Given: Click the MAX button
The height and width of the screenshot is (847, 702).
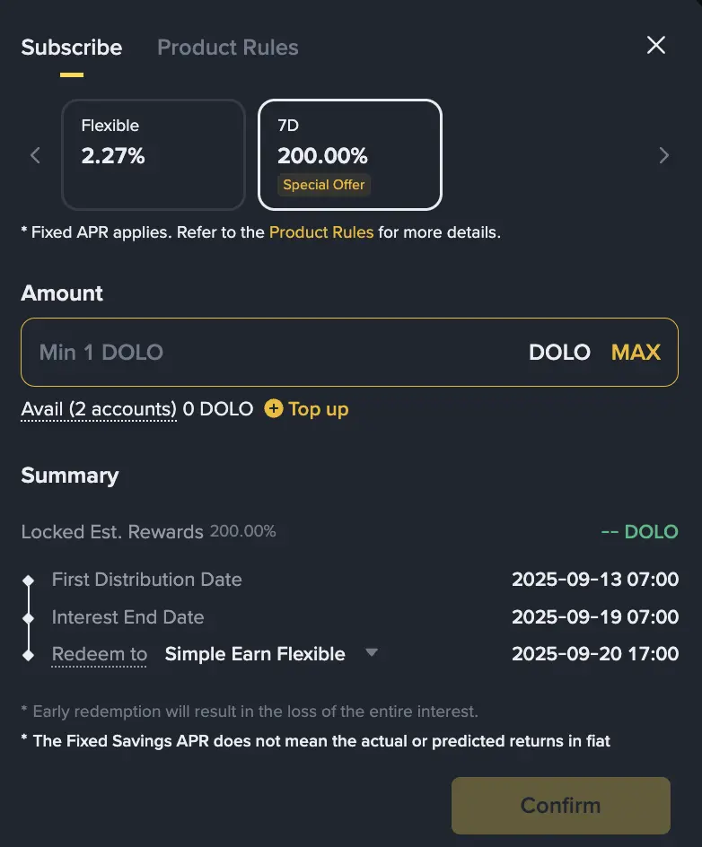Looking at the screenshot, I should pyautogui.click(x=636, y=353).
